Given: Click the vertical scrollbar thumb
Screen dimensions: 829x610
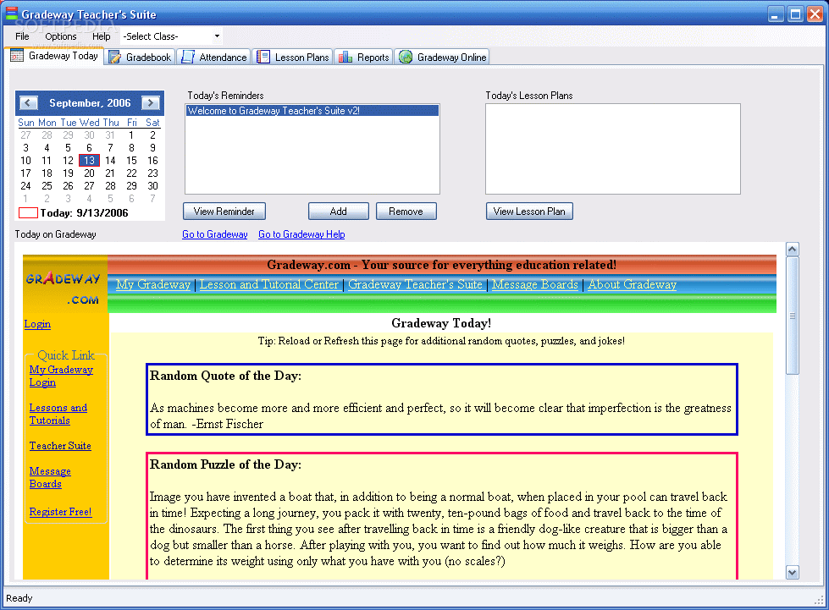Looking at the screenshot, I should click(x=792, y=316).
